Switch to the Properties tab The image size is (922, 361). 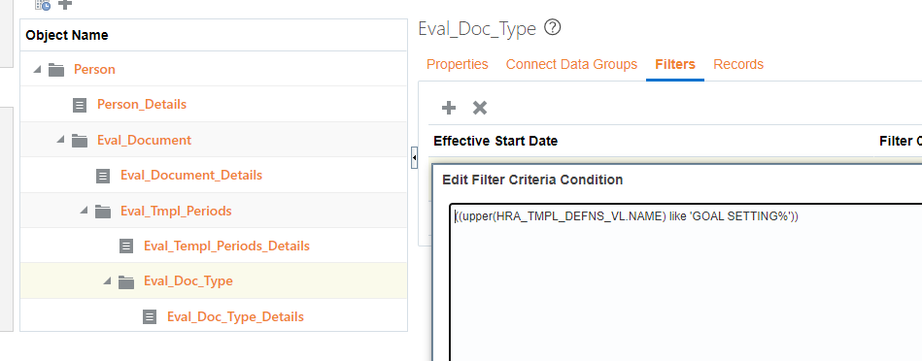point(458,64)
